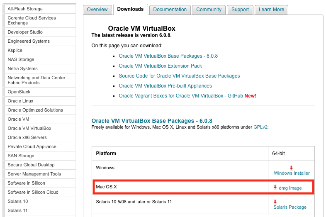
Task: Open Solaris 10 in sidebar
Action: click(40, 202)
